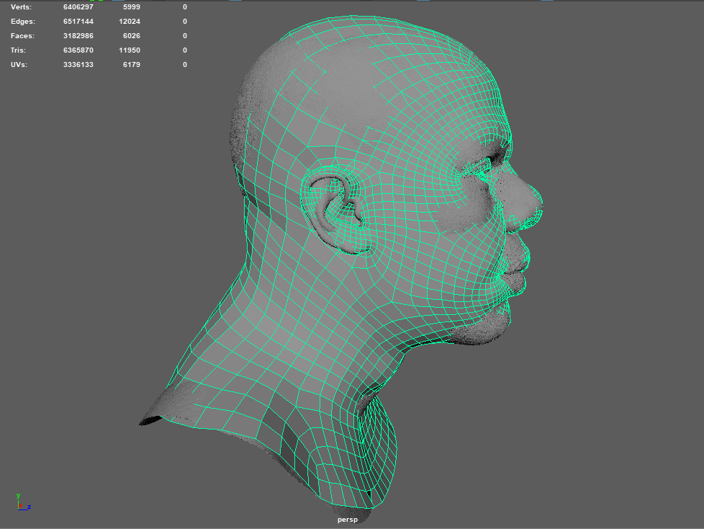Click the "persp" camera name label
The width and height of the screenshot is (704, 529).
coord(348,520)
